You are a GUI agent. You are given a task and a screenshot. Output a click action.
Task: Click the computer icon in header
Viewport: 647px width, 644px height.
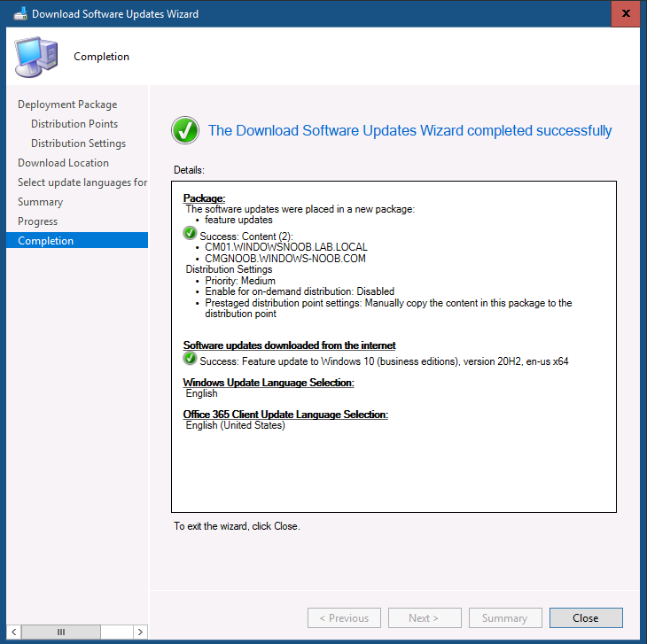(36, 57)
